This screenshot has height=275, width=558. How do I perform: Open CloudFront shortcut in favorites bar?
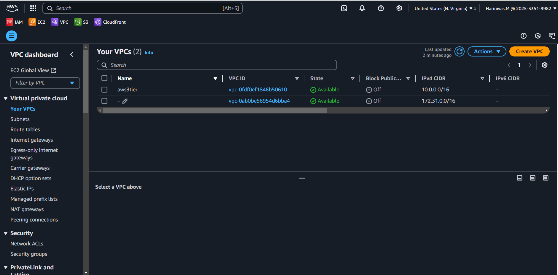click(x=110, y=22)
